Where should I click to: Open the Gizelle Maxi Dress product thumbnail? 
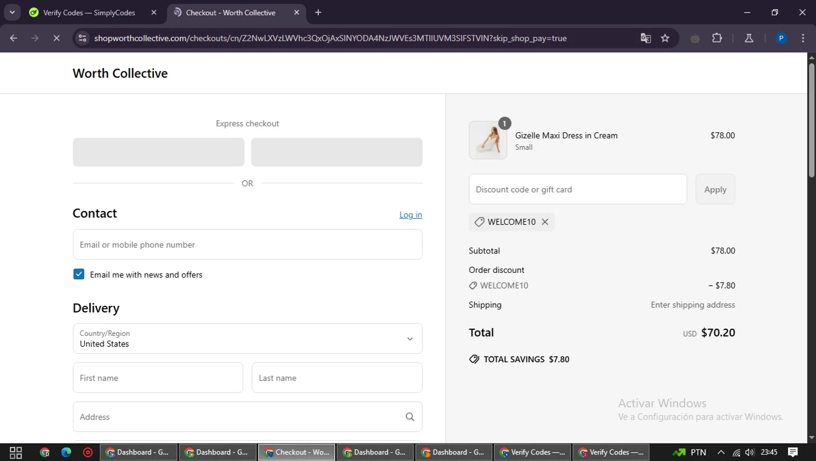[x=488, y=140]
